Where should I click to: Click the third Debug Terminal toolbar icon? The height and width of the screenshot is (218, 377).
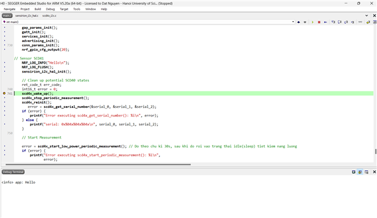pyautogui.click(x=366, y=172)
